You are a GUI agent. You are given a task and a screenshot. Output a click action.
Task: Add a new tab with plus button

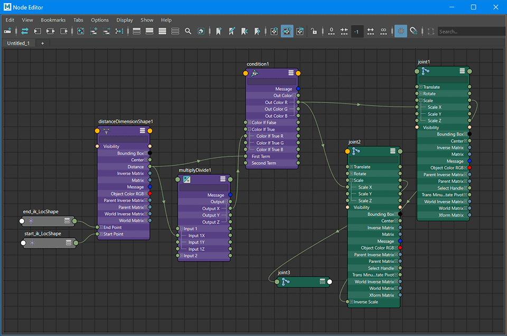(42, 43)
